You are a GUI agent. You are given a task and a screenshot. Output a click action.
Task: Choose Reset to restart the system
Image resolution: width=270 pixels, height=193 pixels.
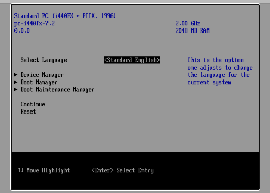click(x=28, y=111)
